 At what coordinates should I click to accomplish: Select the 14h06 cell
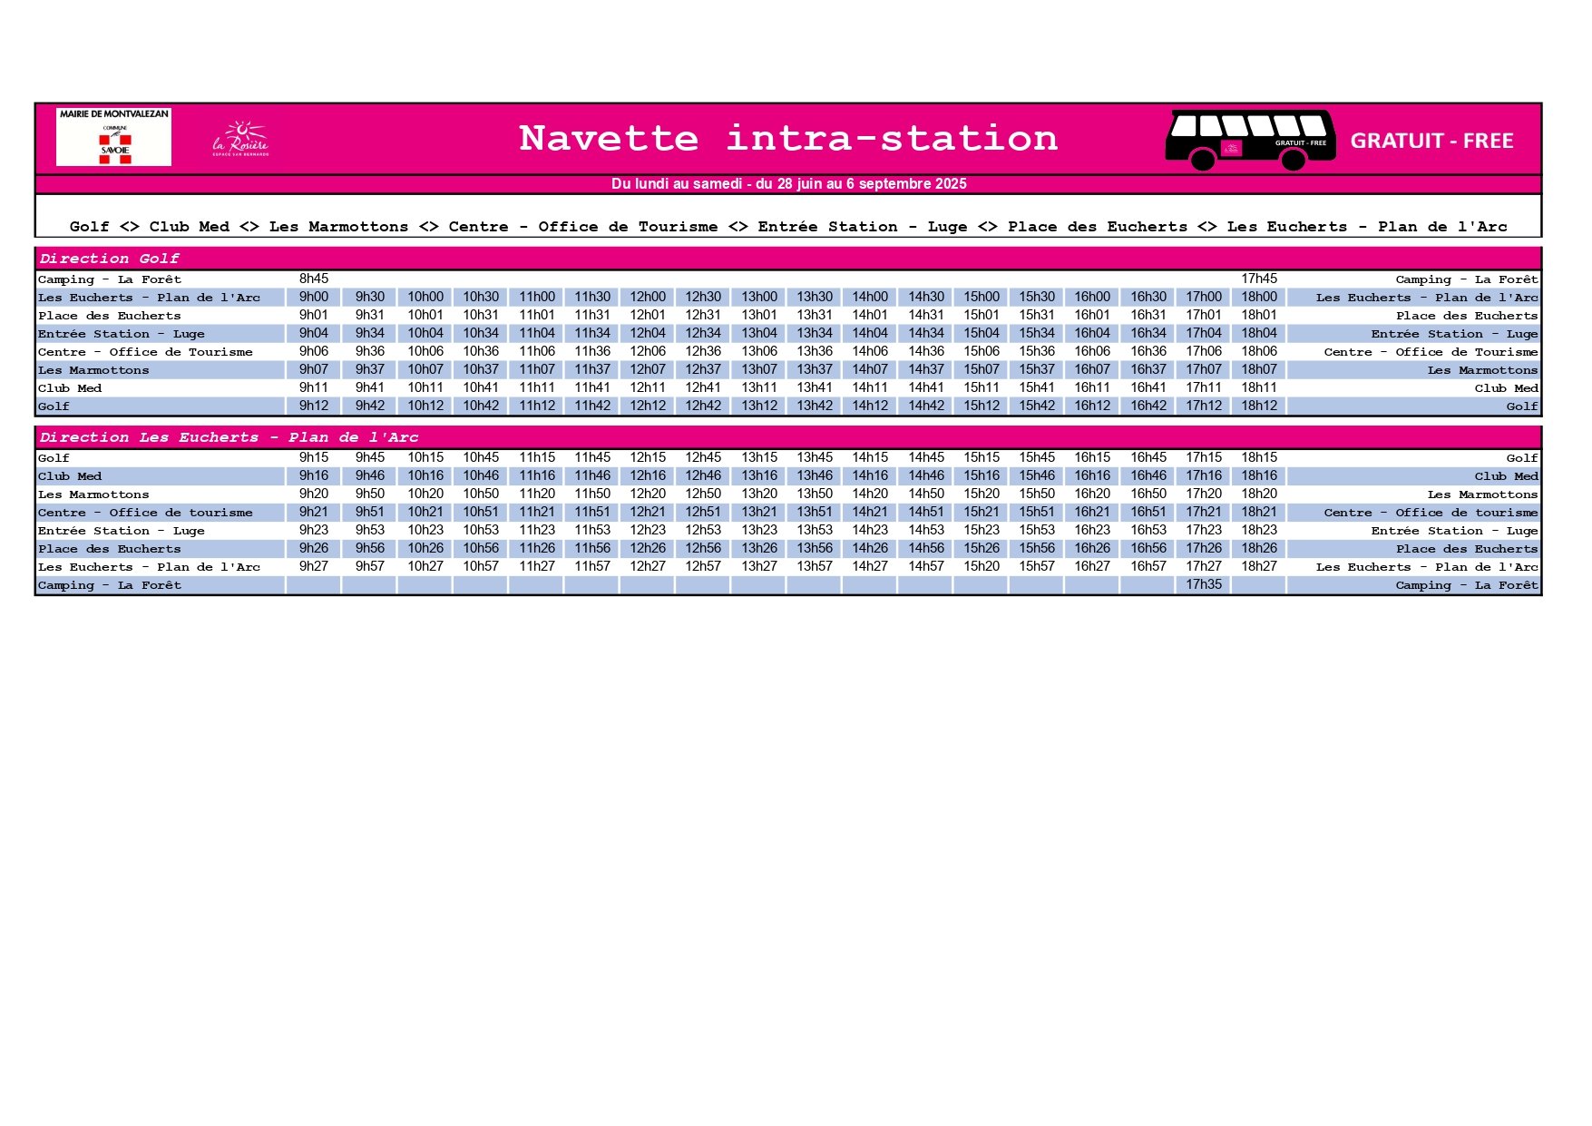tap(870, 351)
